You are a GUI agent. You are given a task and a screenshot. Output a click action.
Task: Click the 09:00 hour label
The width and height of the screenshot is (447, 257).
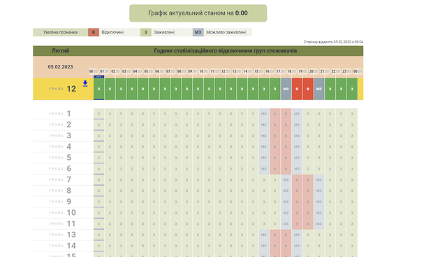(193, 71)
